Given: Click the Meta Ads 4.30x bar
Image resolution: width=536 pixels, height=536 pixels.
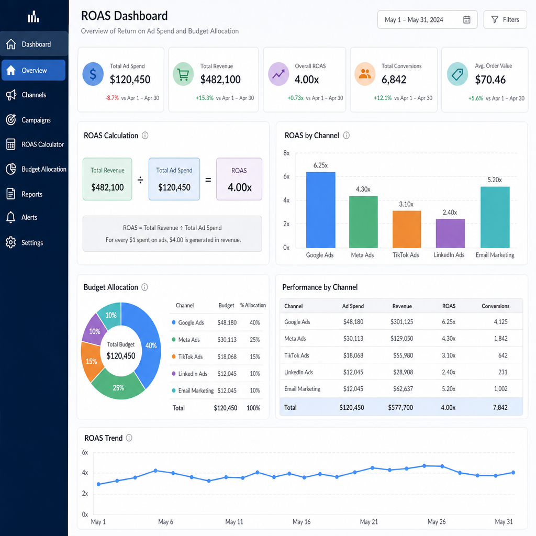Looking at the screenshot, I should coord(363,222).
